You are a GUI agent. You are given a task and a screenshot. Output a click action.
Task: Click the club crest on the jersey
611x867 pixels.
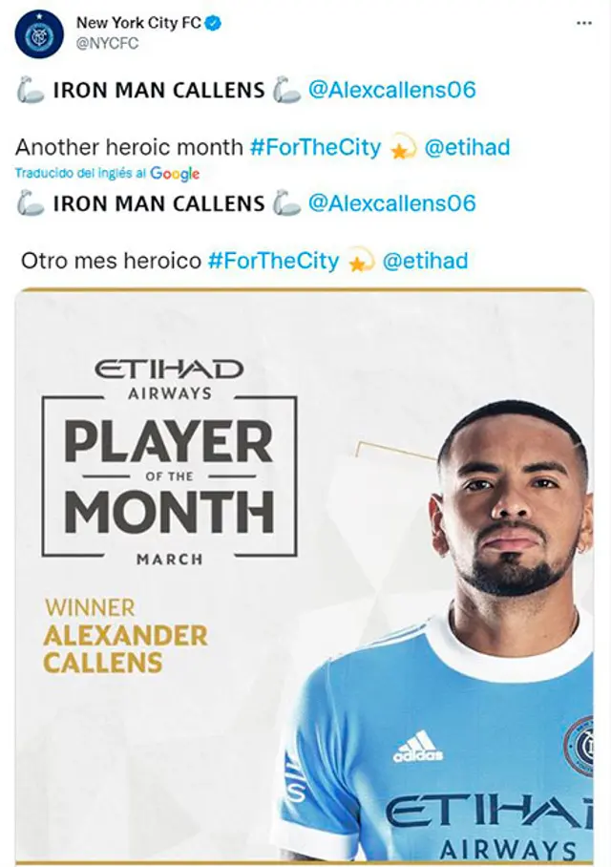580,744
